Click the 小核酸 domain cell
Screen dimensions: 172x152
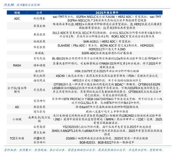point(17,119)
